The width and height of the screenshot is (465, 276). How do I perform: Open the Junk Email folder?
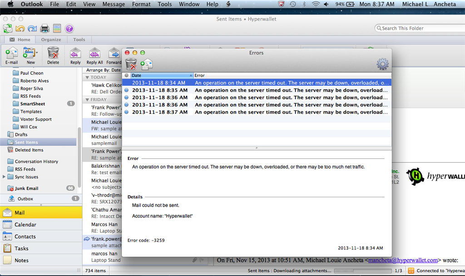point(26,188)
